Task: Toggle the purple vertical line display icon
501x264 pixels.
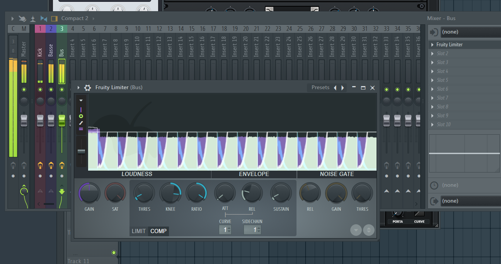Action: tap(81, 110)
